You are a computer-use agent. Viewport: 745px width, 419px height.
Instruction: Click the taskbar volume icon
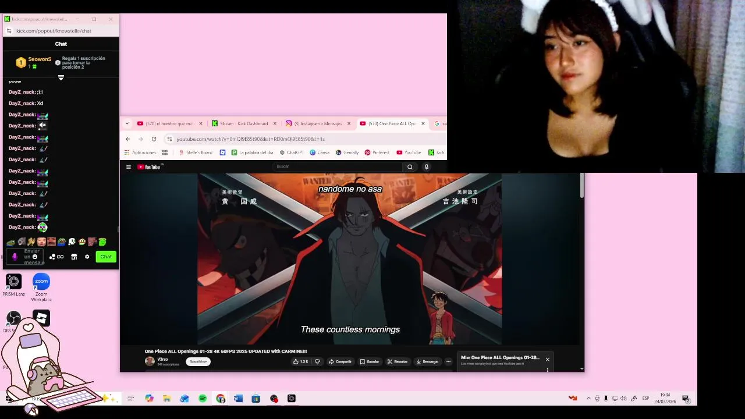(623, 399)
